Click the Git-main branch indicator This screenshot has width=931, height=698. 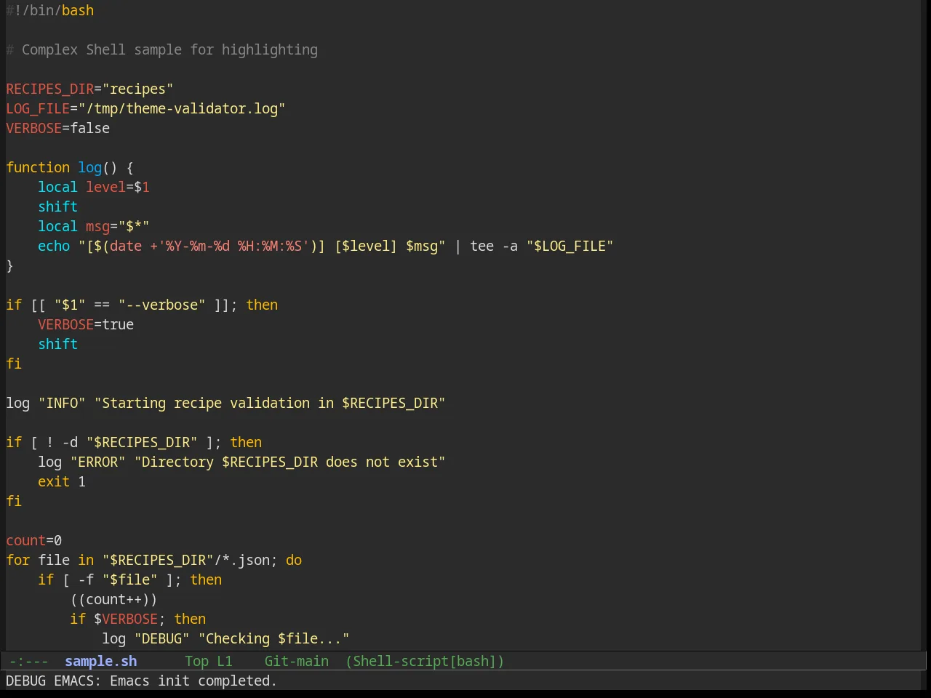pyautogui.click(x=296, y=661)
